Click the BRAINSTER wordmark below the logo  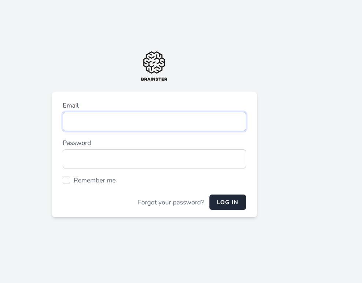coord(154,79)
